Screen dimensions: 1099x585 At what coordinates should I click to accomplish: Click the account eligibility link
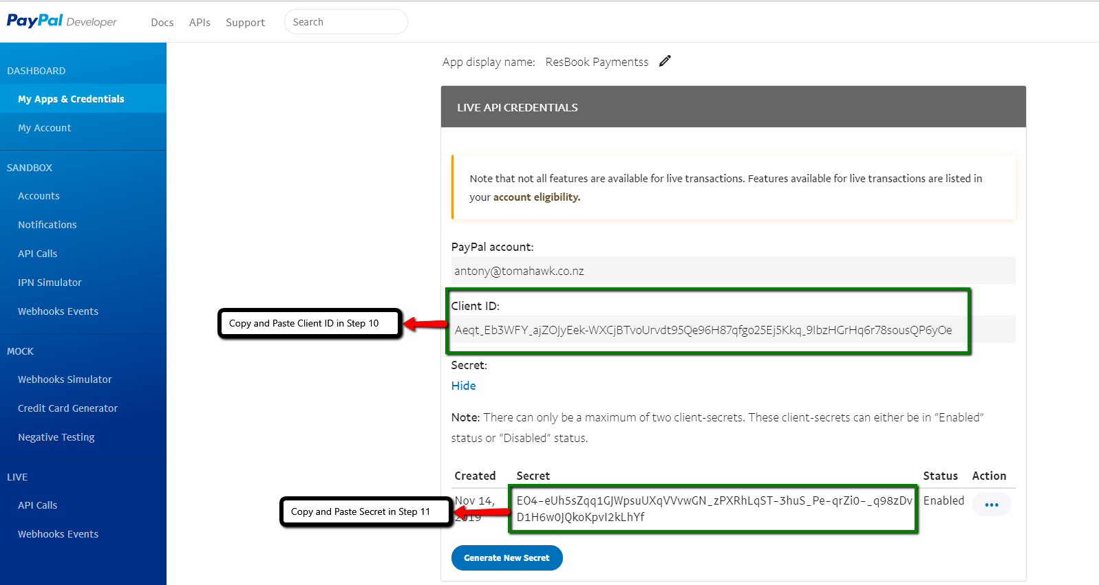click(537, 197)
